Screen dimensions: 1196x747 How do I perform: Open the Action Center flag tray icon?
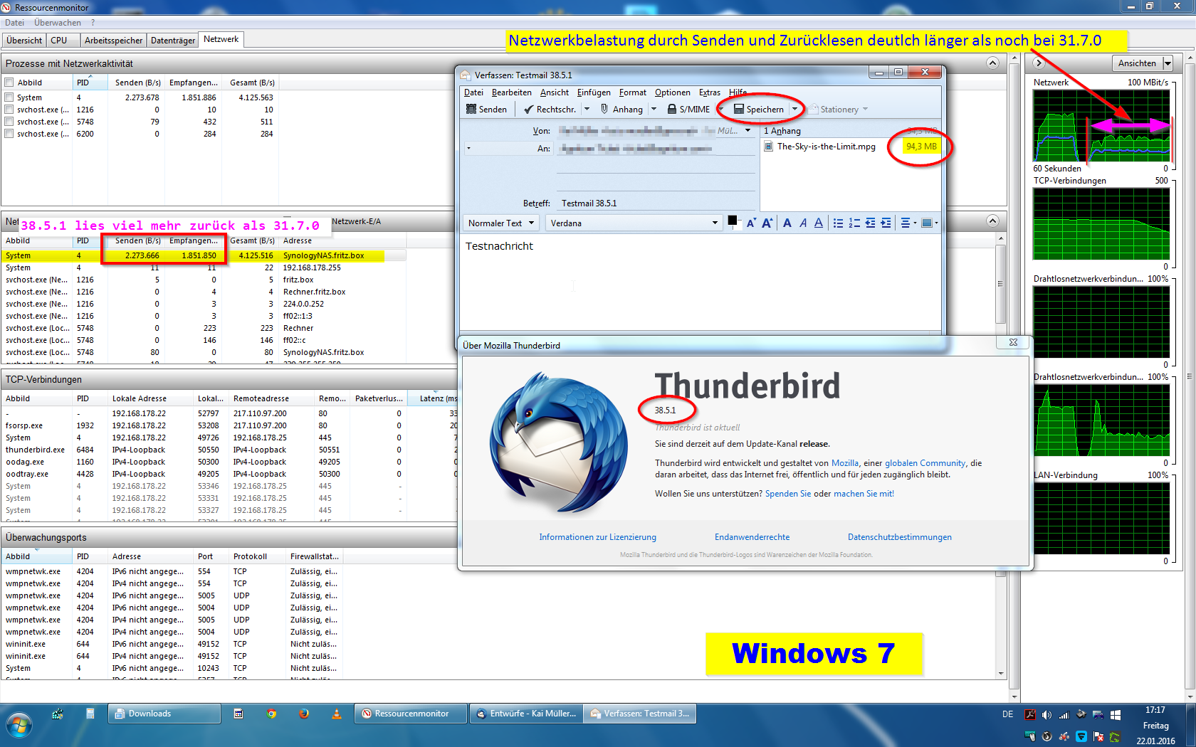point(1098,736)
